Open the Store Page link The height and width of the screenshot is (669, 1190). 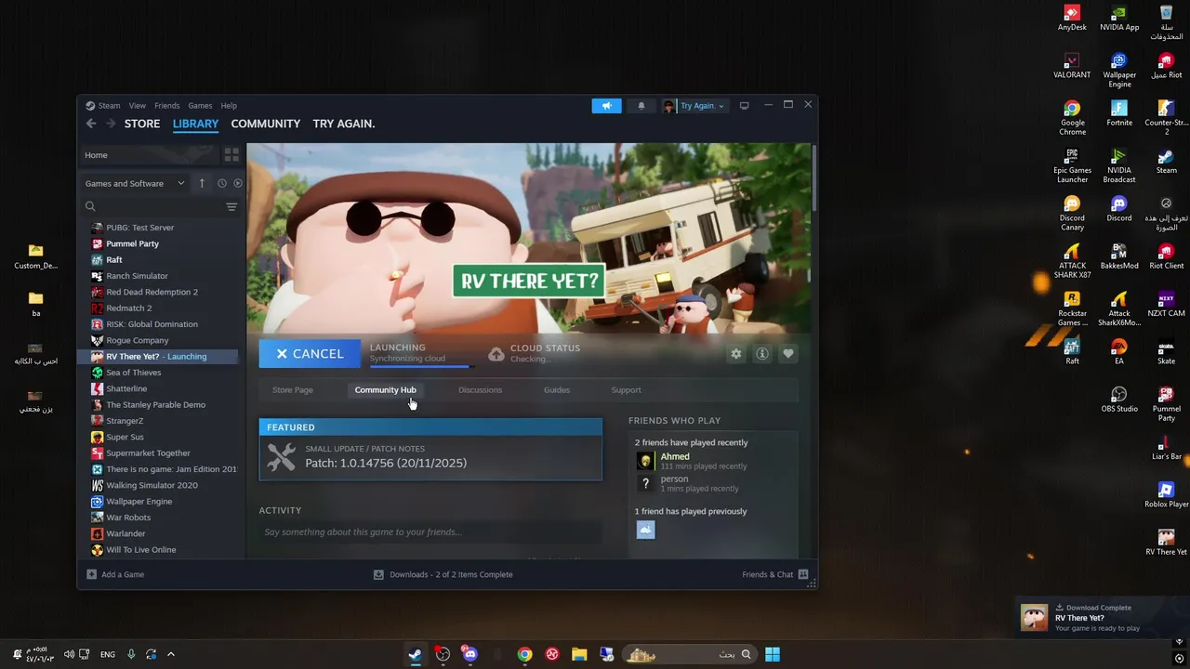[x=293, y=390]
